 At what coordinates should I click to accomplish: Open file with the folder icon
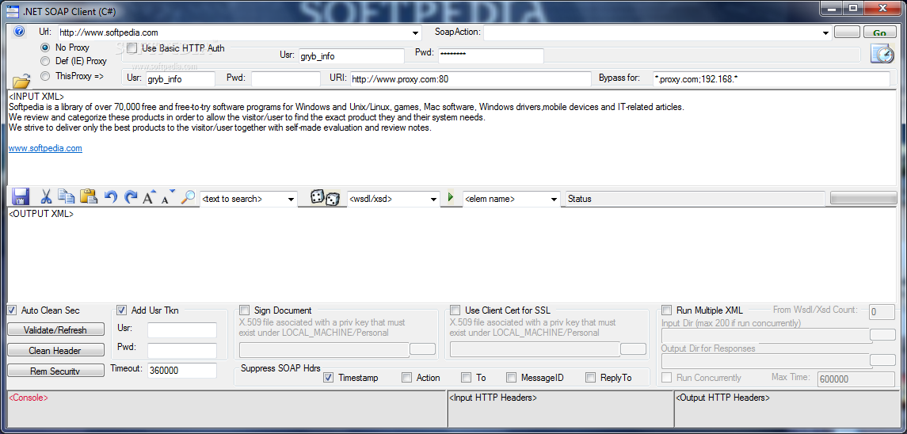tap(21, 80)
